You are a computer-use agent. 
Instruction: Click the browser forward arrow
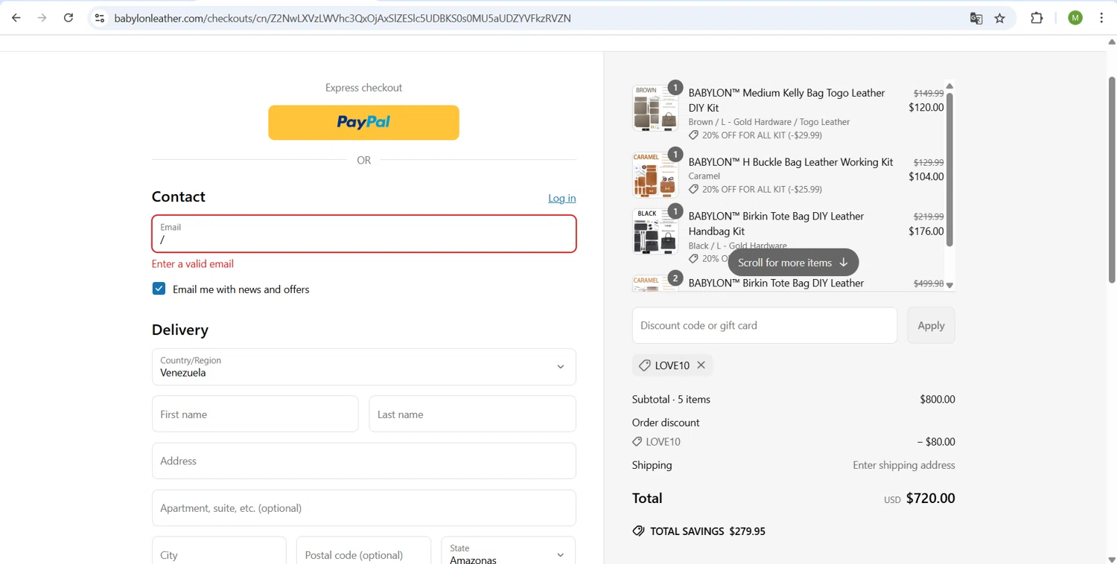click(x=42, y=18)
